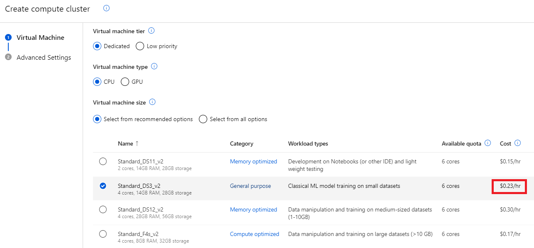Image resolution: width=534 pixels, height=248 pixels.
Task: Click the Compute optimized category link
Action: [x=255, y=234]
